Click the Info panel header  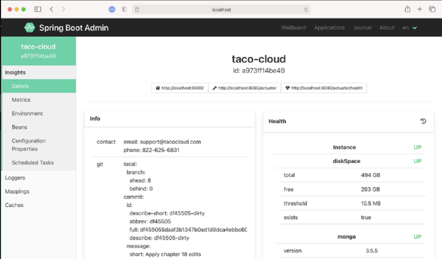coord(169,118)
